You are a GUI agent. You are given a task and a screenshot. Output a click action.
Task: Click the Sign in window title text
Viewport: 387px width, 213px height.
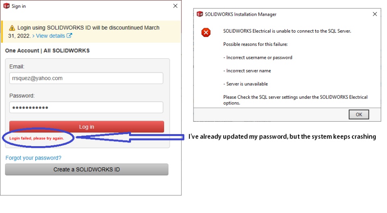click(x=19, y=6)
